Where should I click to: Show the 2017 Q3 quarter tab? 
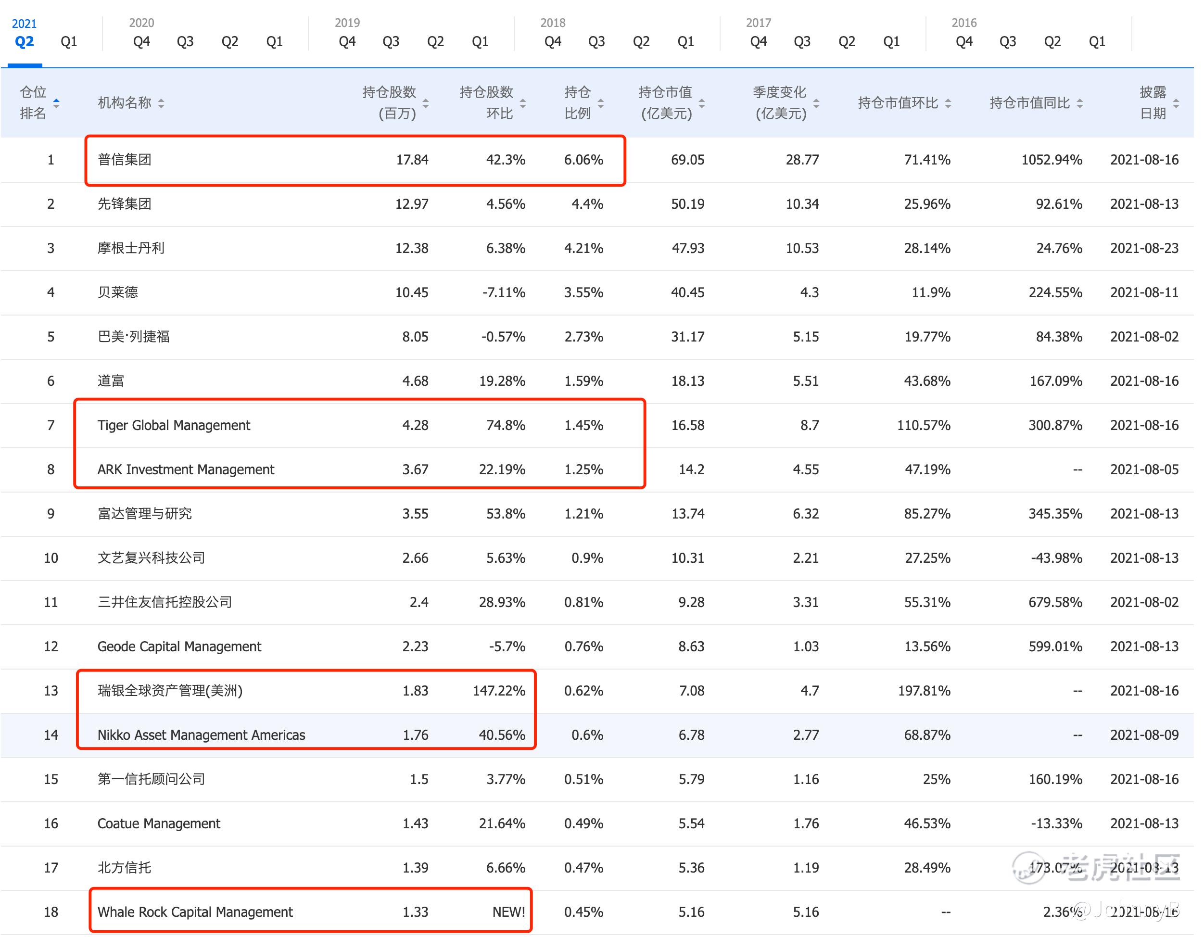[x=802, y=41]
